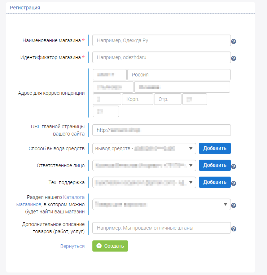The height and width of the screenshot is (275, 267).
Task: Click help icon beside Дополнительное описание field
Action: pos(233,229)
